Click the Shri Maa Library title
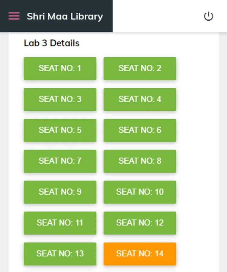The image size is (227, 272). (x=65, y=17)
